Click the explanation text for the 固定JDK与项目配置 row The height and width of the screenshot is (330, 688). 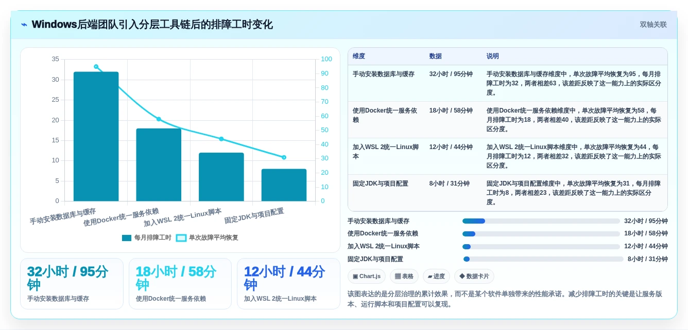tap(574, 193)
